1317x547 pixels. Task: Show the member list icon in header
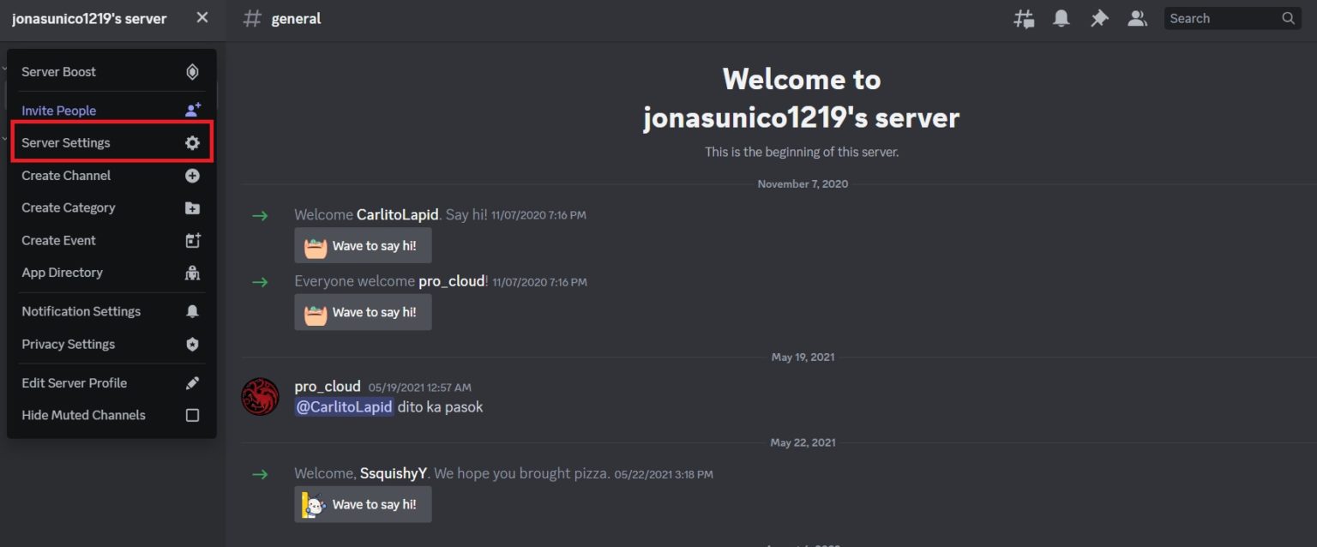point(1137,17)
